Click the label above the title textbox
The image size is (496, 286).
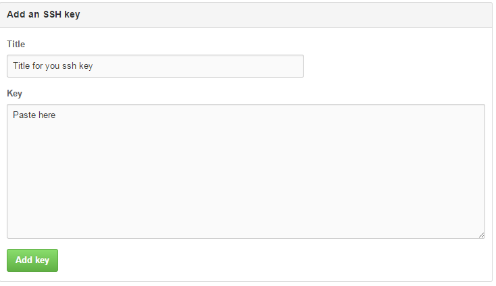(16, 44)
